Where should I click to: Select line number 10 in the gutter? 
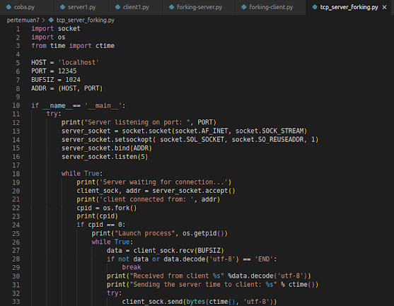click(x=16, y=106)
